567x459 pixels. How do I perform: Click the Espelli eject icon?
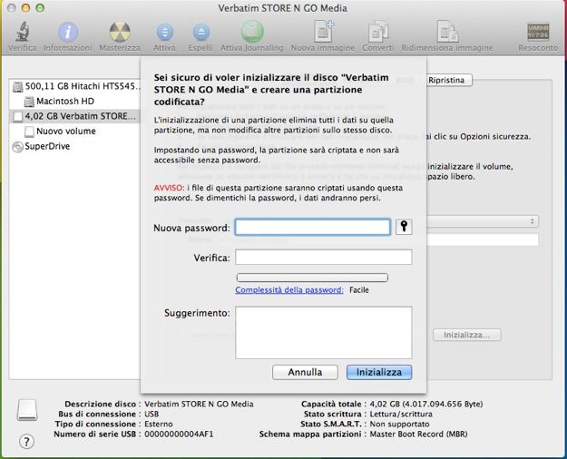[201, 32]
